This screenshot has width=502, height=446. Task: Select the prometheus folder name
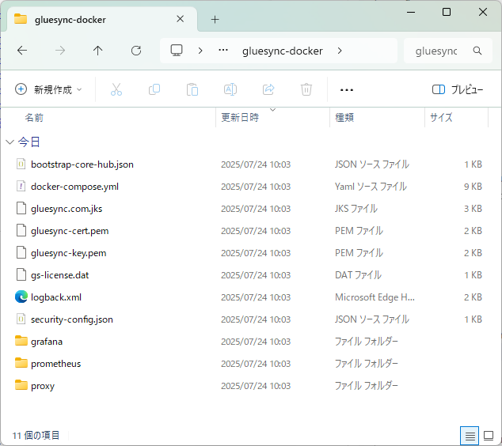(55, 364)
